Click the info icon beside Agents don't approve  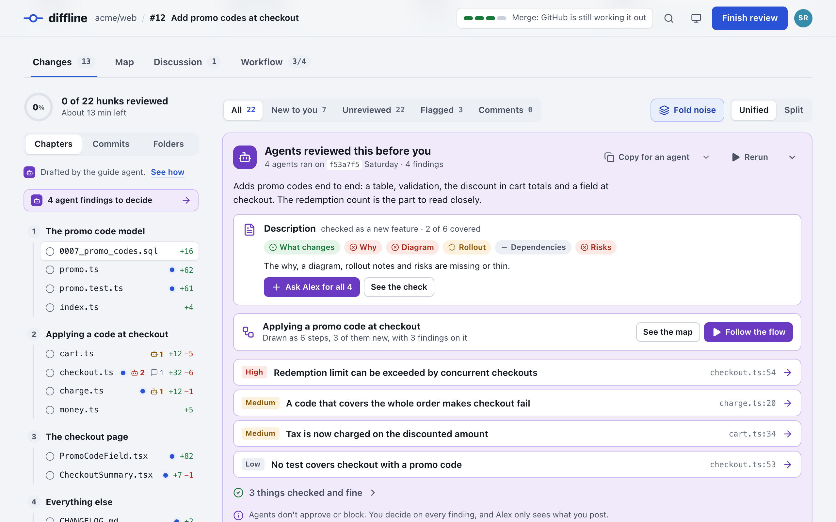click(238, 515)
